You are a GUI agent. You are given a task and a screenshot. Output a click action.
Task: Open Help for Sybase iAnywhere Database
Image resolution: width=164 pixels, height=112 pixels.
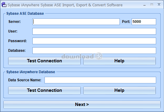[x=120, y=90]
